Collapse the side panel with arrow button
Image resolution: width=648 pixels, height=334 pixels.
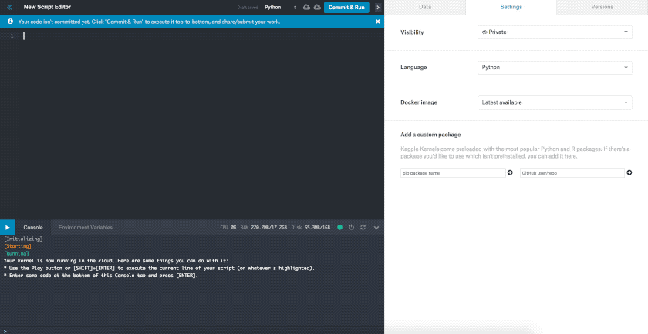pos(378,8)
